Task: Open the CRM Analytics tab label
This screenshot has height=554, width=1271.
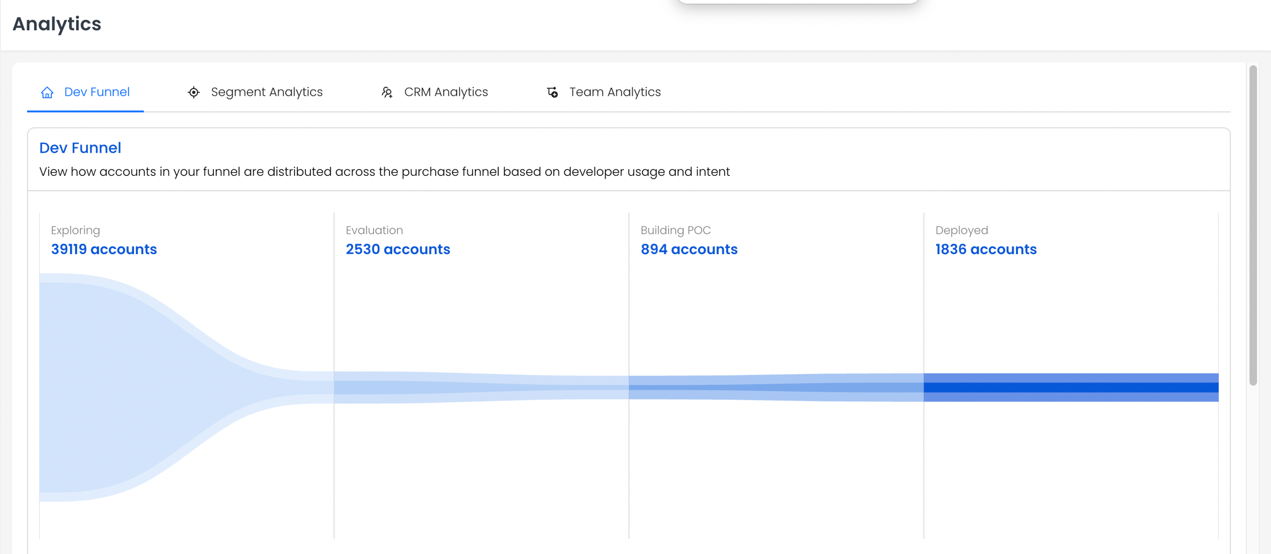Action: 446,92
